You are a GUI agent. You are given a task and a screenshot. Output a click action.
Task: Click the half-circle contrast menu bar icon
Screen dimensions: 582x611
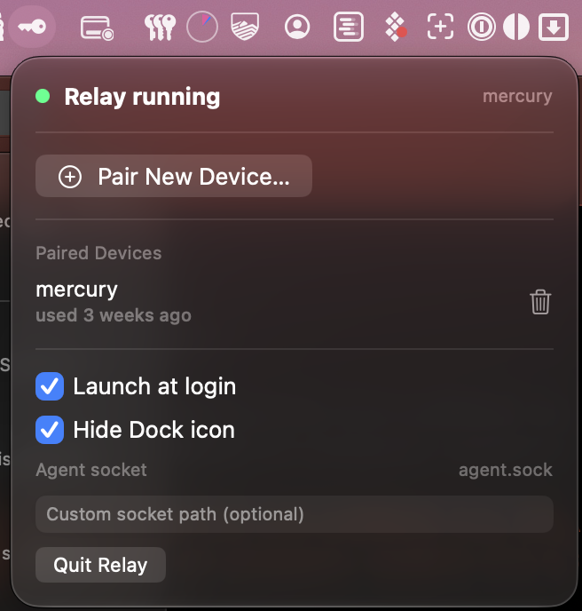click(516, 27)
